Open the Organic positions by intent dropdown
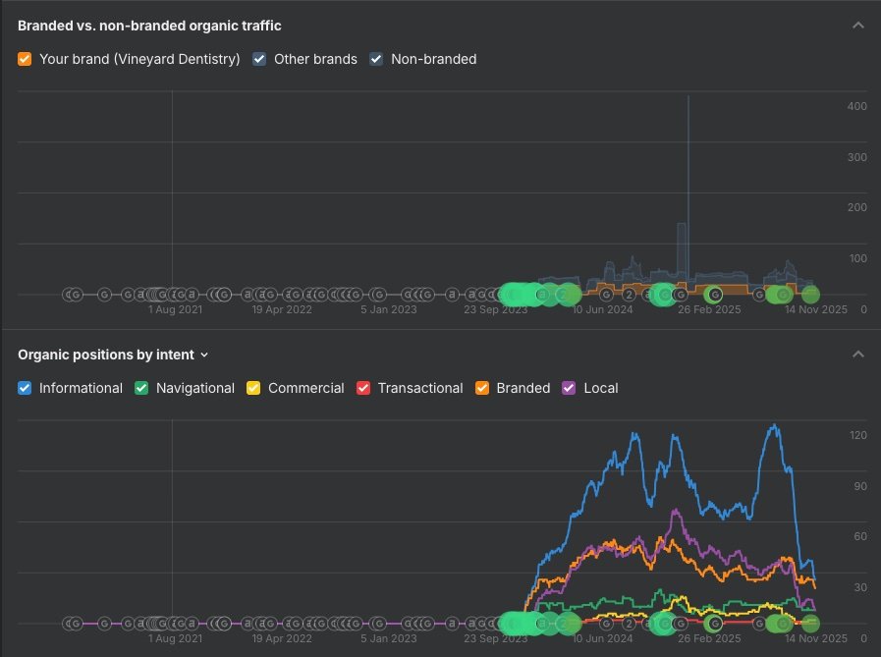This screenshot has width=881, height=657. [204, 355]
